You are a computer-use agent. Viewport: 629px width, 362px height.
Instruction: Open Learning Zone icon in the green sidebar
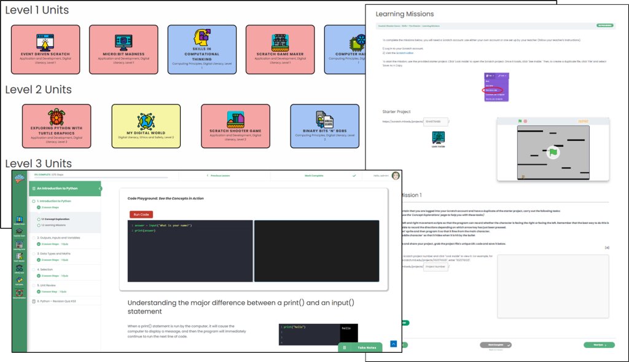[x=19, y=245]
